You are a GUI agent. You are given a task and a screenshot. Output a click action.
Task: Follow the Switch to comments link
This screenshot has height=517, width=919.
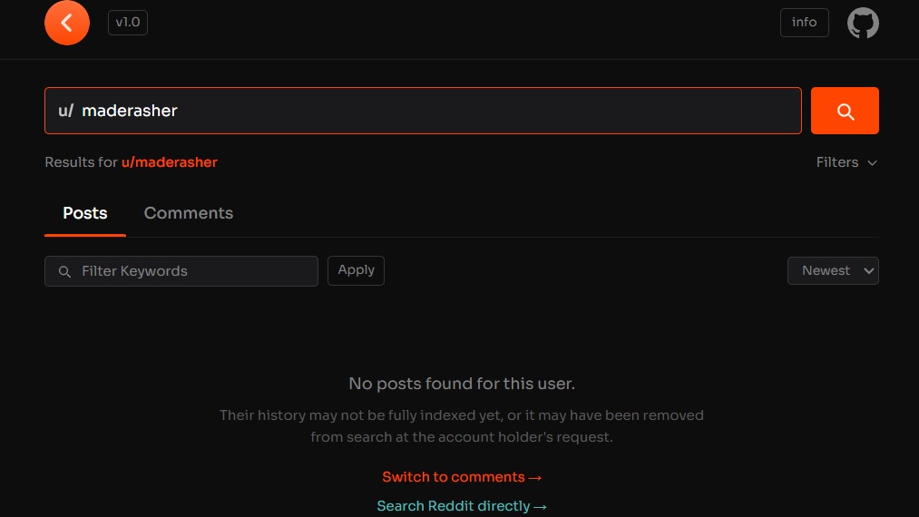click(x=462, y=477)
